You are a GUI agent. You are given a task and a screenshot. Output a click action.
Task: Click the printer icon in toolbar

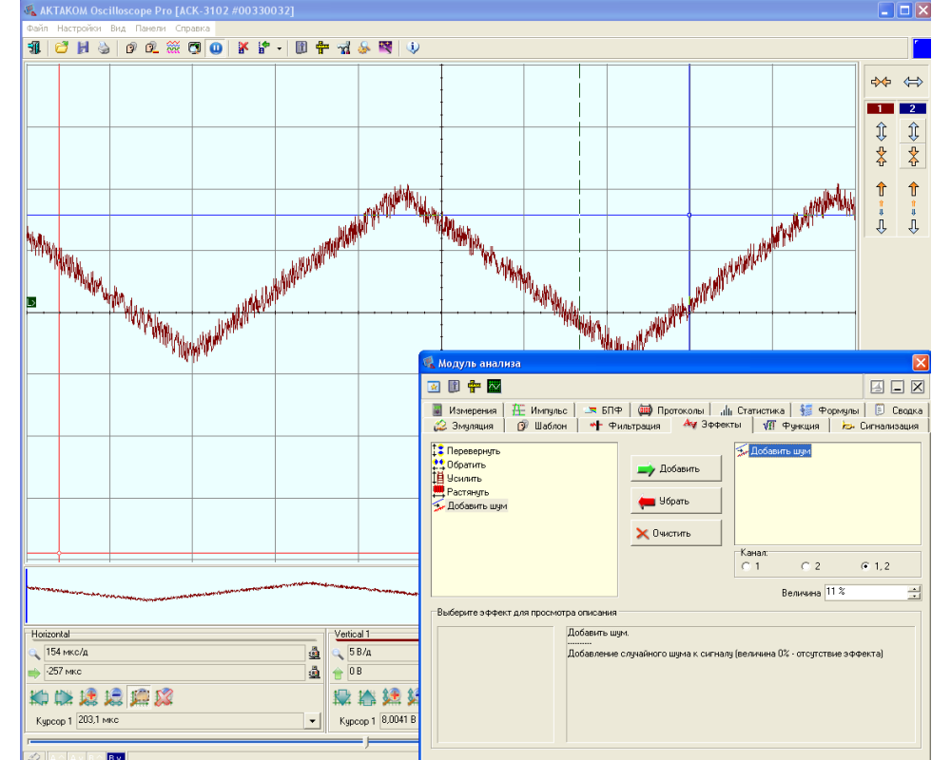[104, 47]
